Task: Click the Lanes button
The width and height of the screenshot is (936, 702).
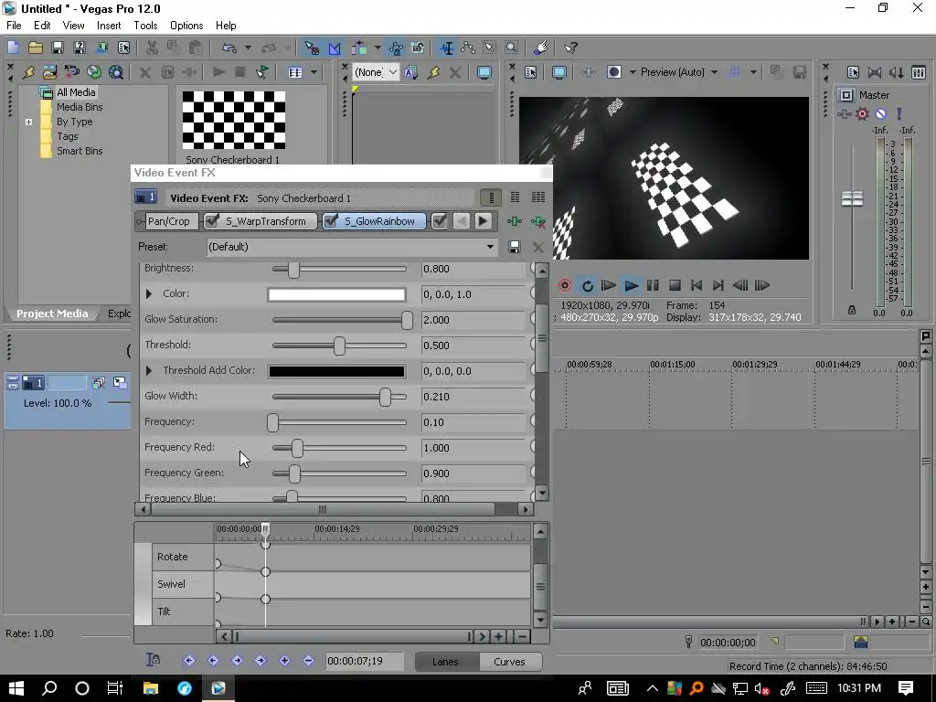Action: [445, 662]
